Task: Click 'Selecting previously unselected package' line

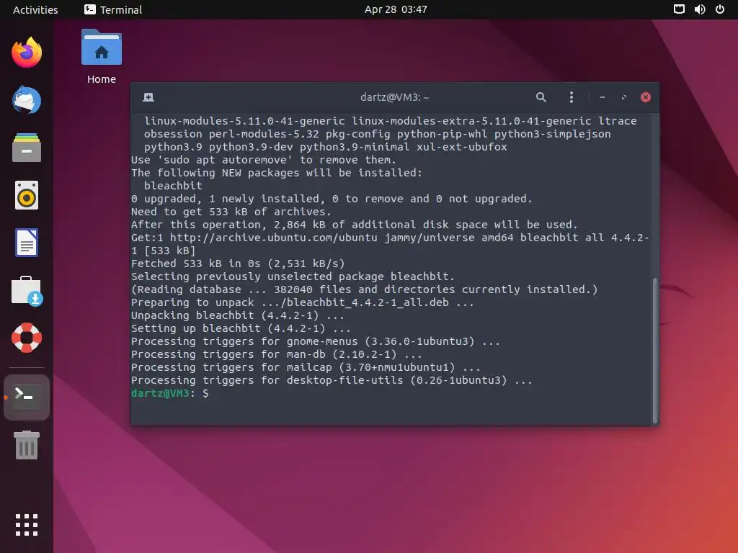Action: [293, 276]
